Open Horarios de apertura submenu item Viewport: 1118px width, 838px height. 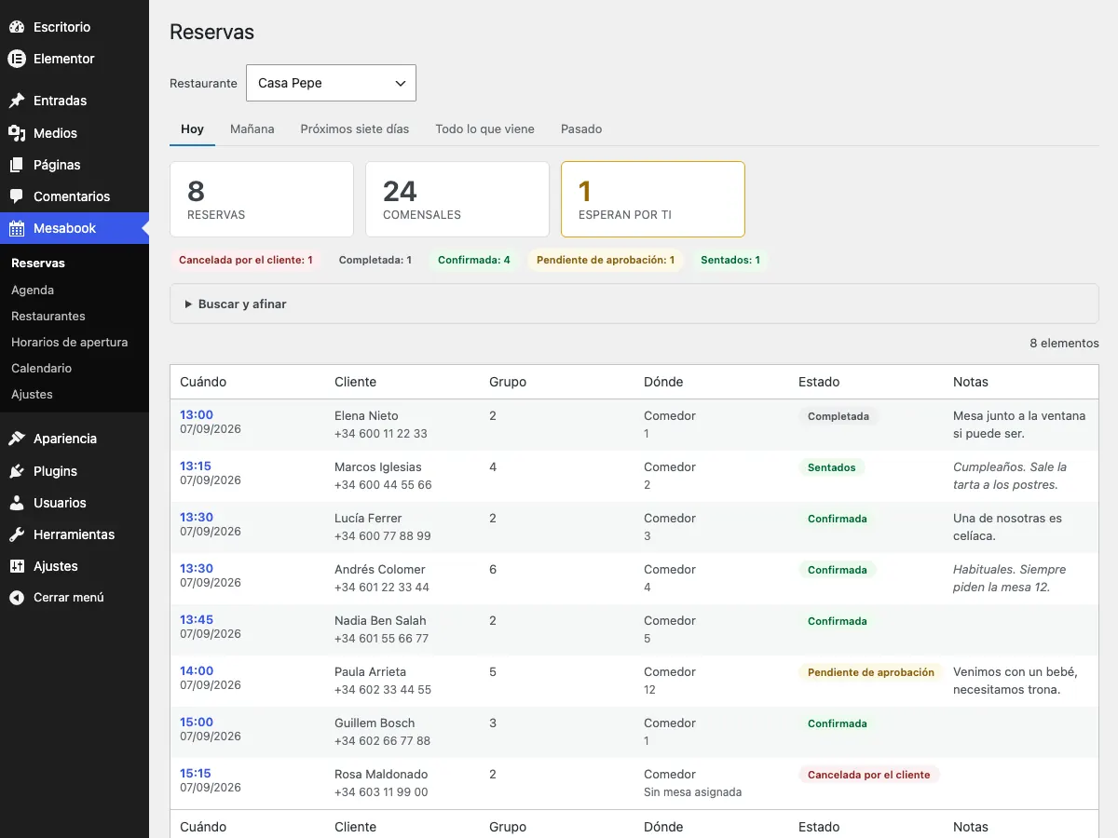70,342
